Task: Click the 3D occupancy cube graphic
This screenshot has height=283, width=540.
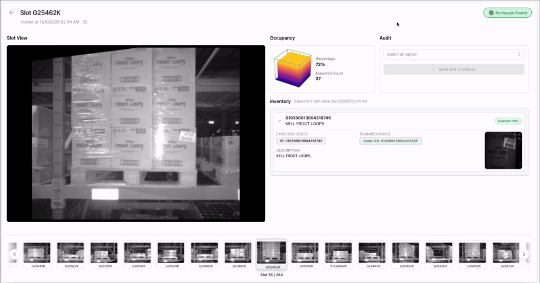Action: pyautogui.click(x=293, y=69)
